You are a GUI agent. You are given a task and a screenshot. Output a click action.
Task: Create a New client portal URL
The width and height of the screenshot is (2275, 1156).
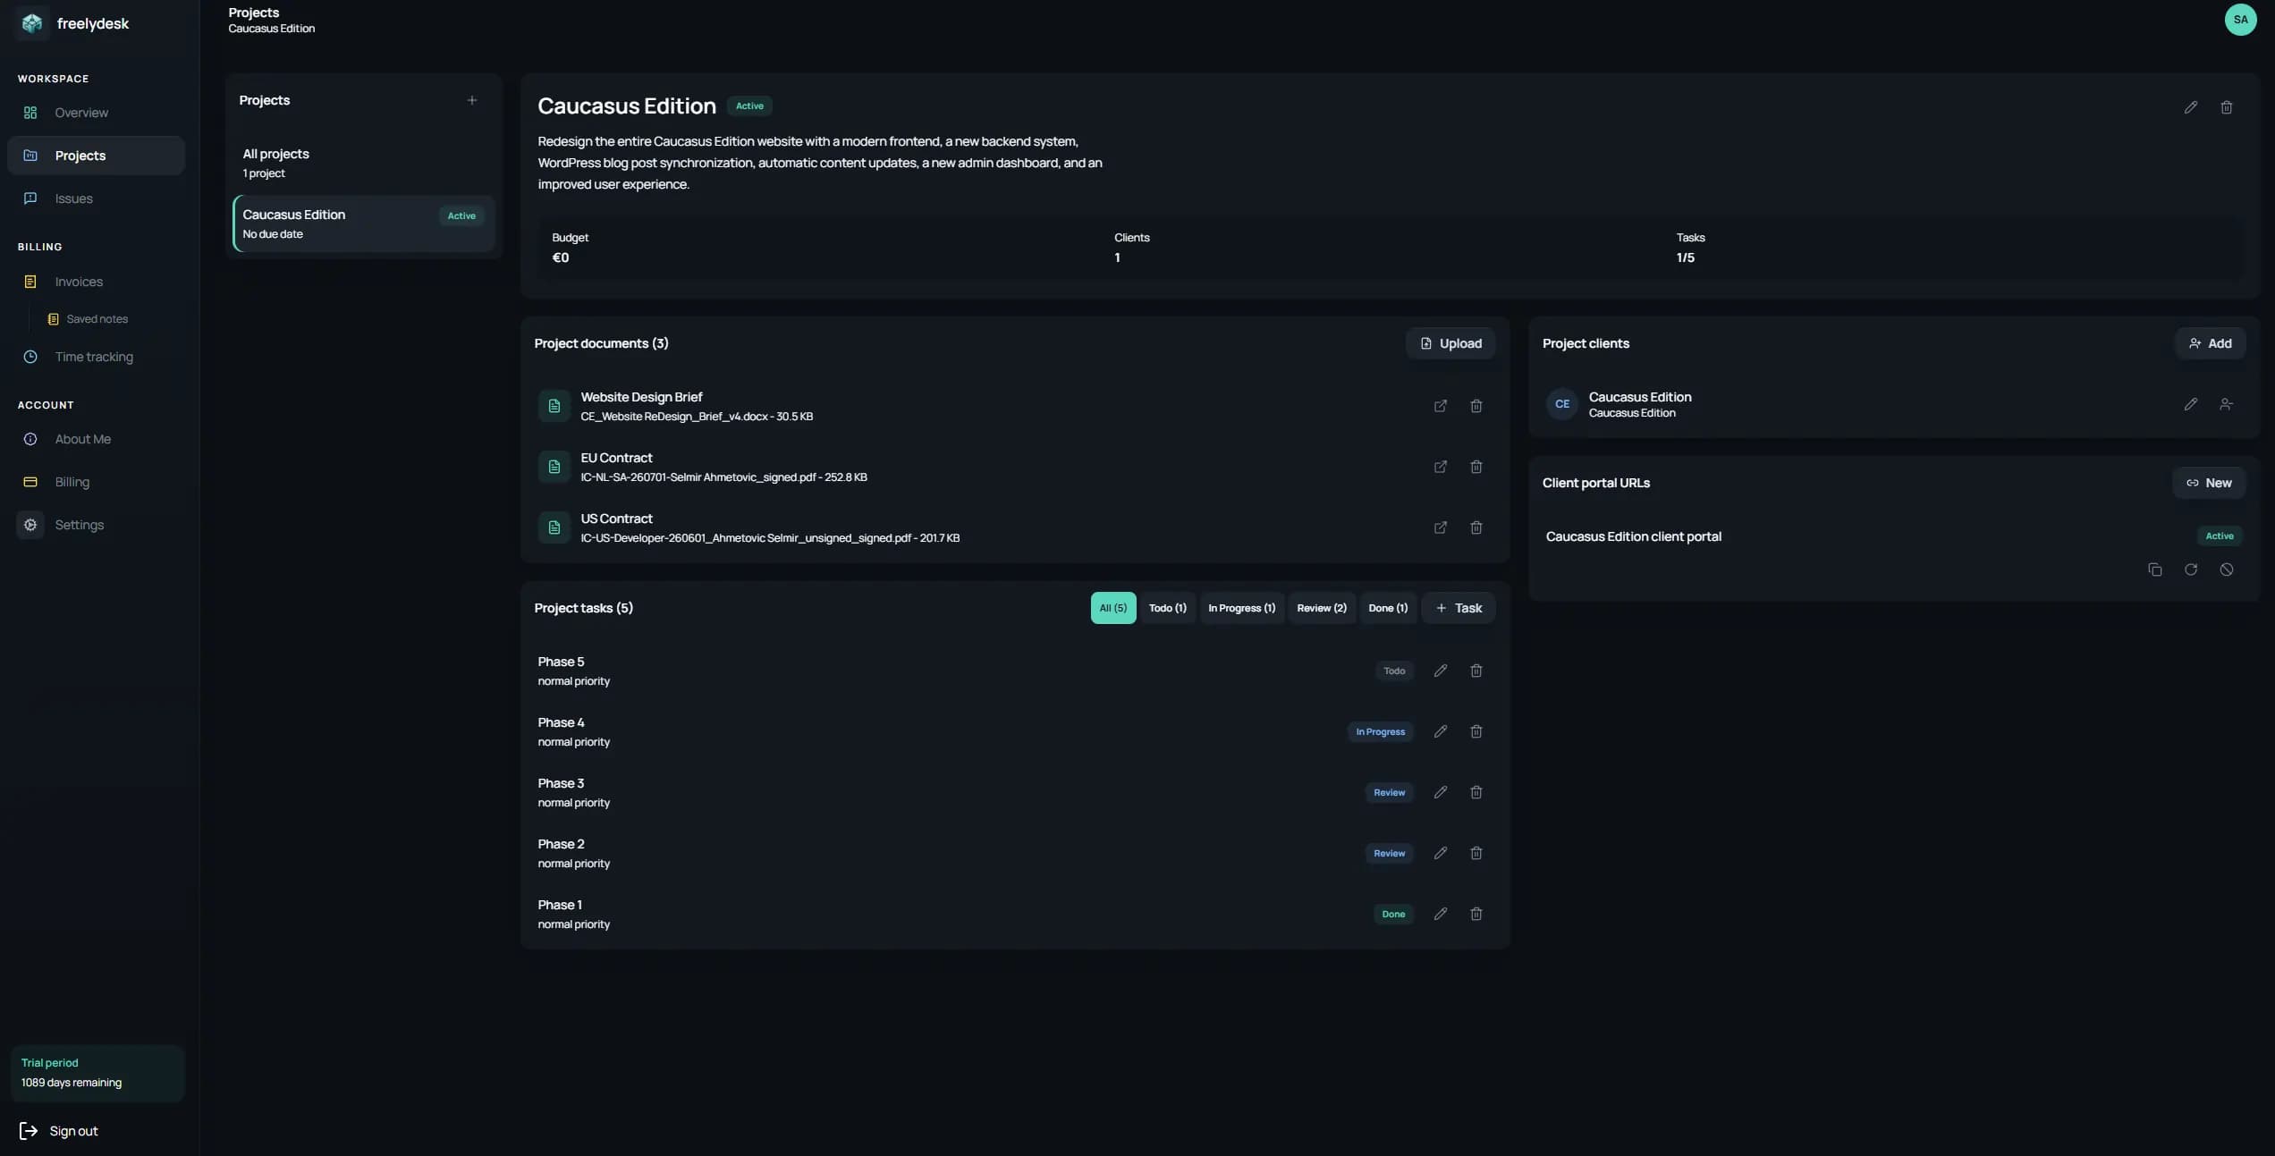click(x=2209, y=483)
